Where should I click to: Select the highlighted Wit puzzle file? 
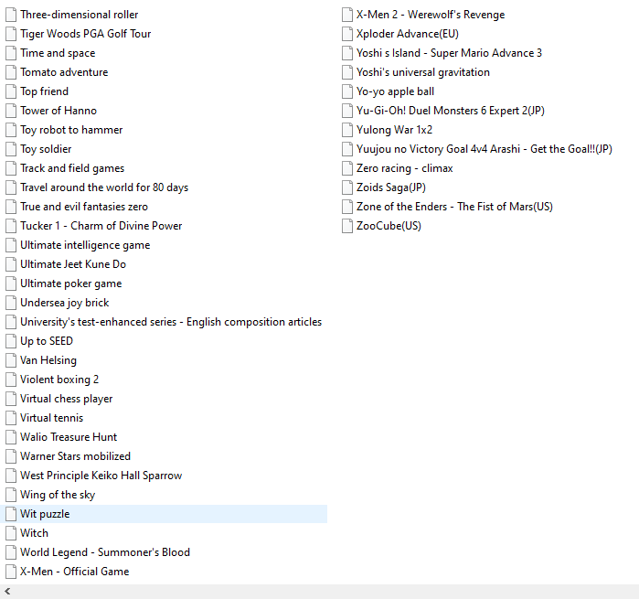[45, 514]
